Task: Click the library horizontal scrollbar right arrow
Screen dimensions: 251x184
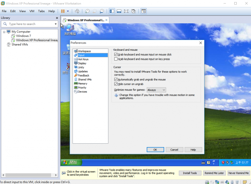Action: (x=55, y=175)
